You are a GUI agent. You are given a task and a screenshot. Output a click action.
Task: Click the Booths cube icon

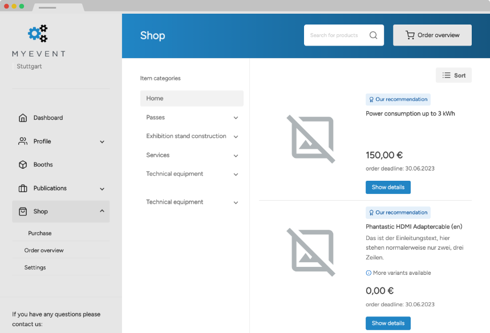tap(23, 165)
